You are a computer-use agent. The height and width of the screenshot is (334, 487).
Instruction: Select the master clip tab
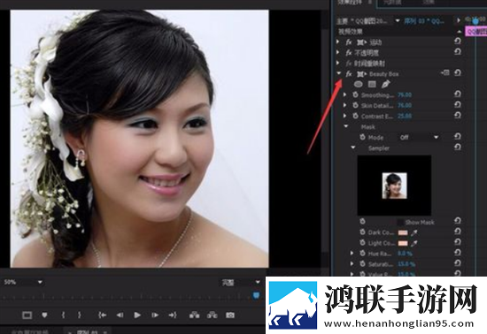(x=362, y=21)
